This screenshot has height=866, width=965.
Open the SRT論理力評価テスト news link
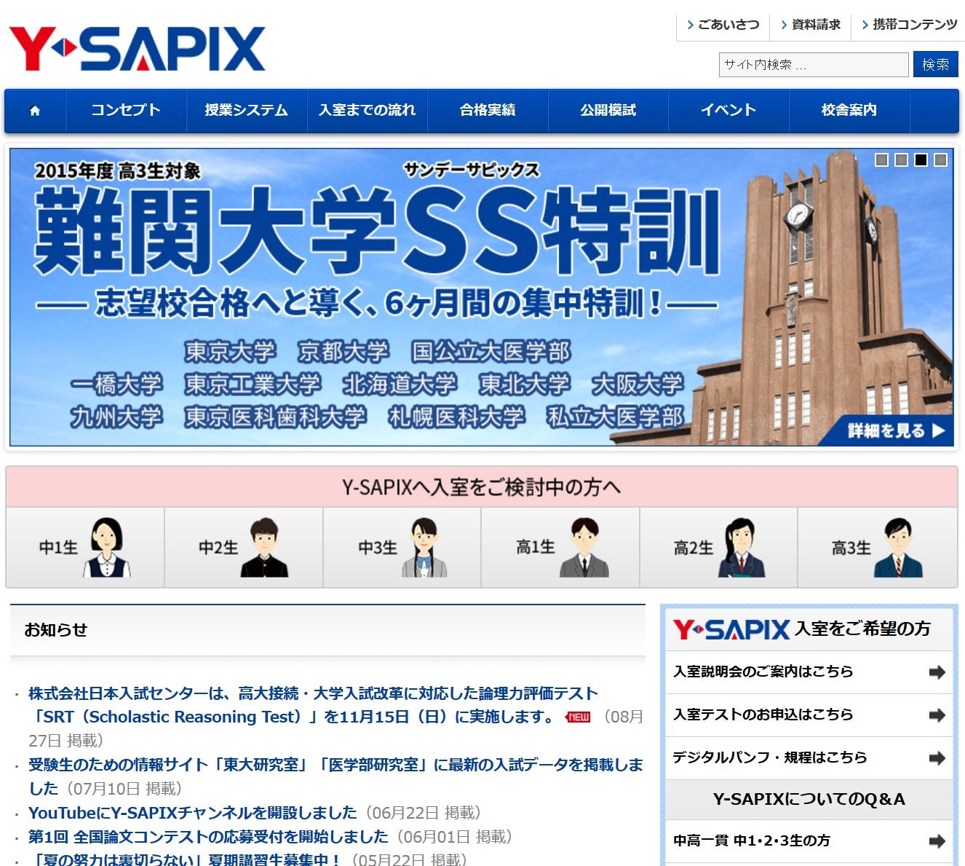click(x=313, y=705)
